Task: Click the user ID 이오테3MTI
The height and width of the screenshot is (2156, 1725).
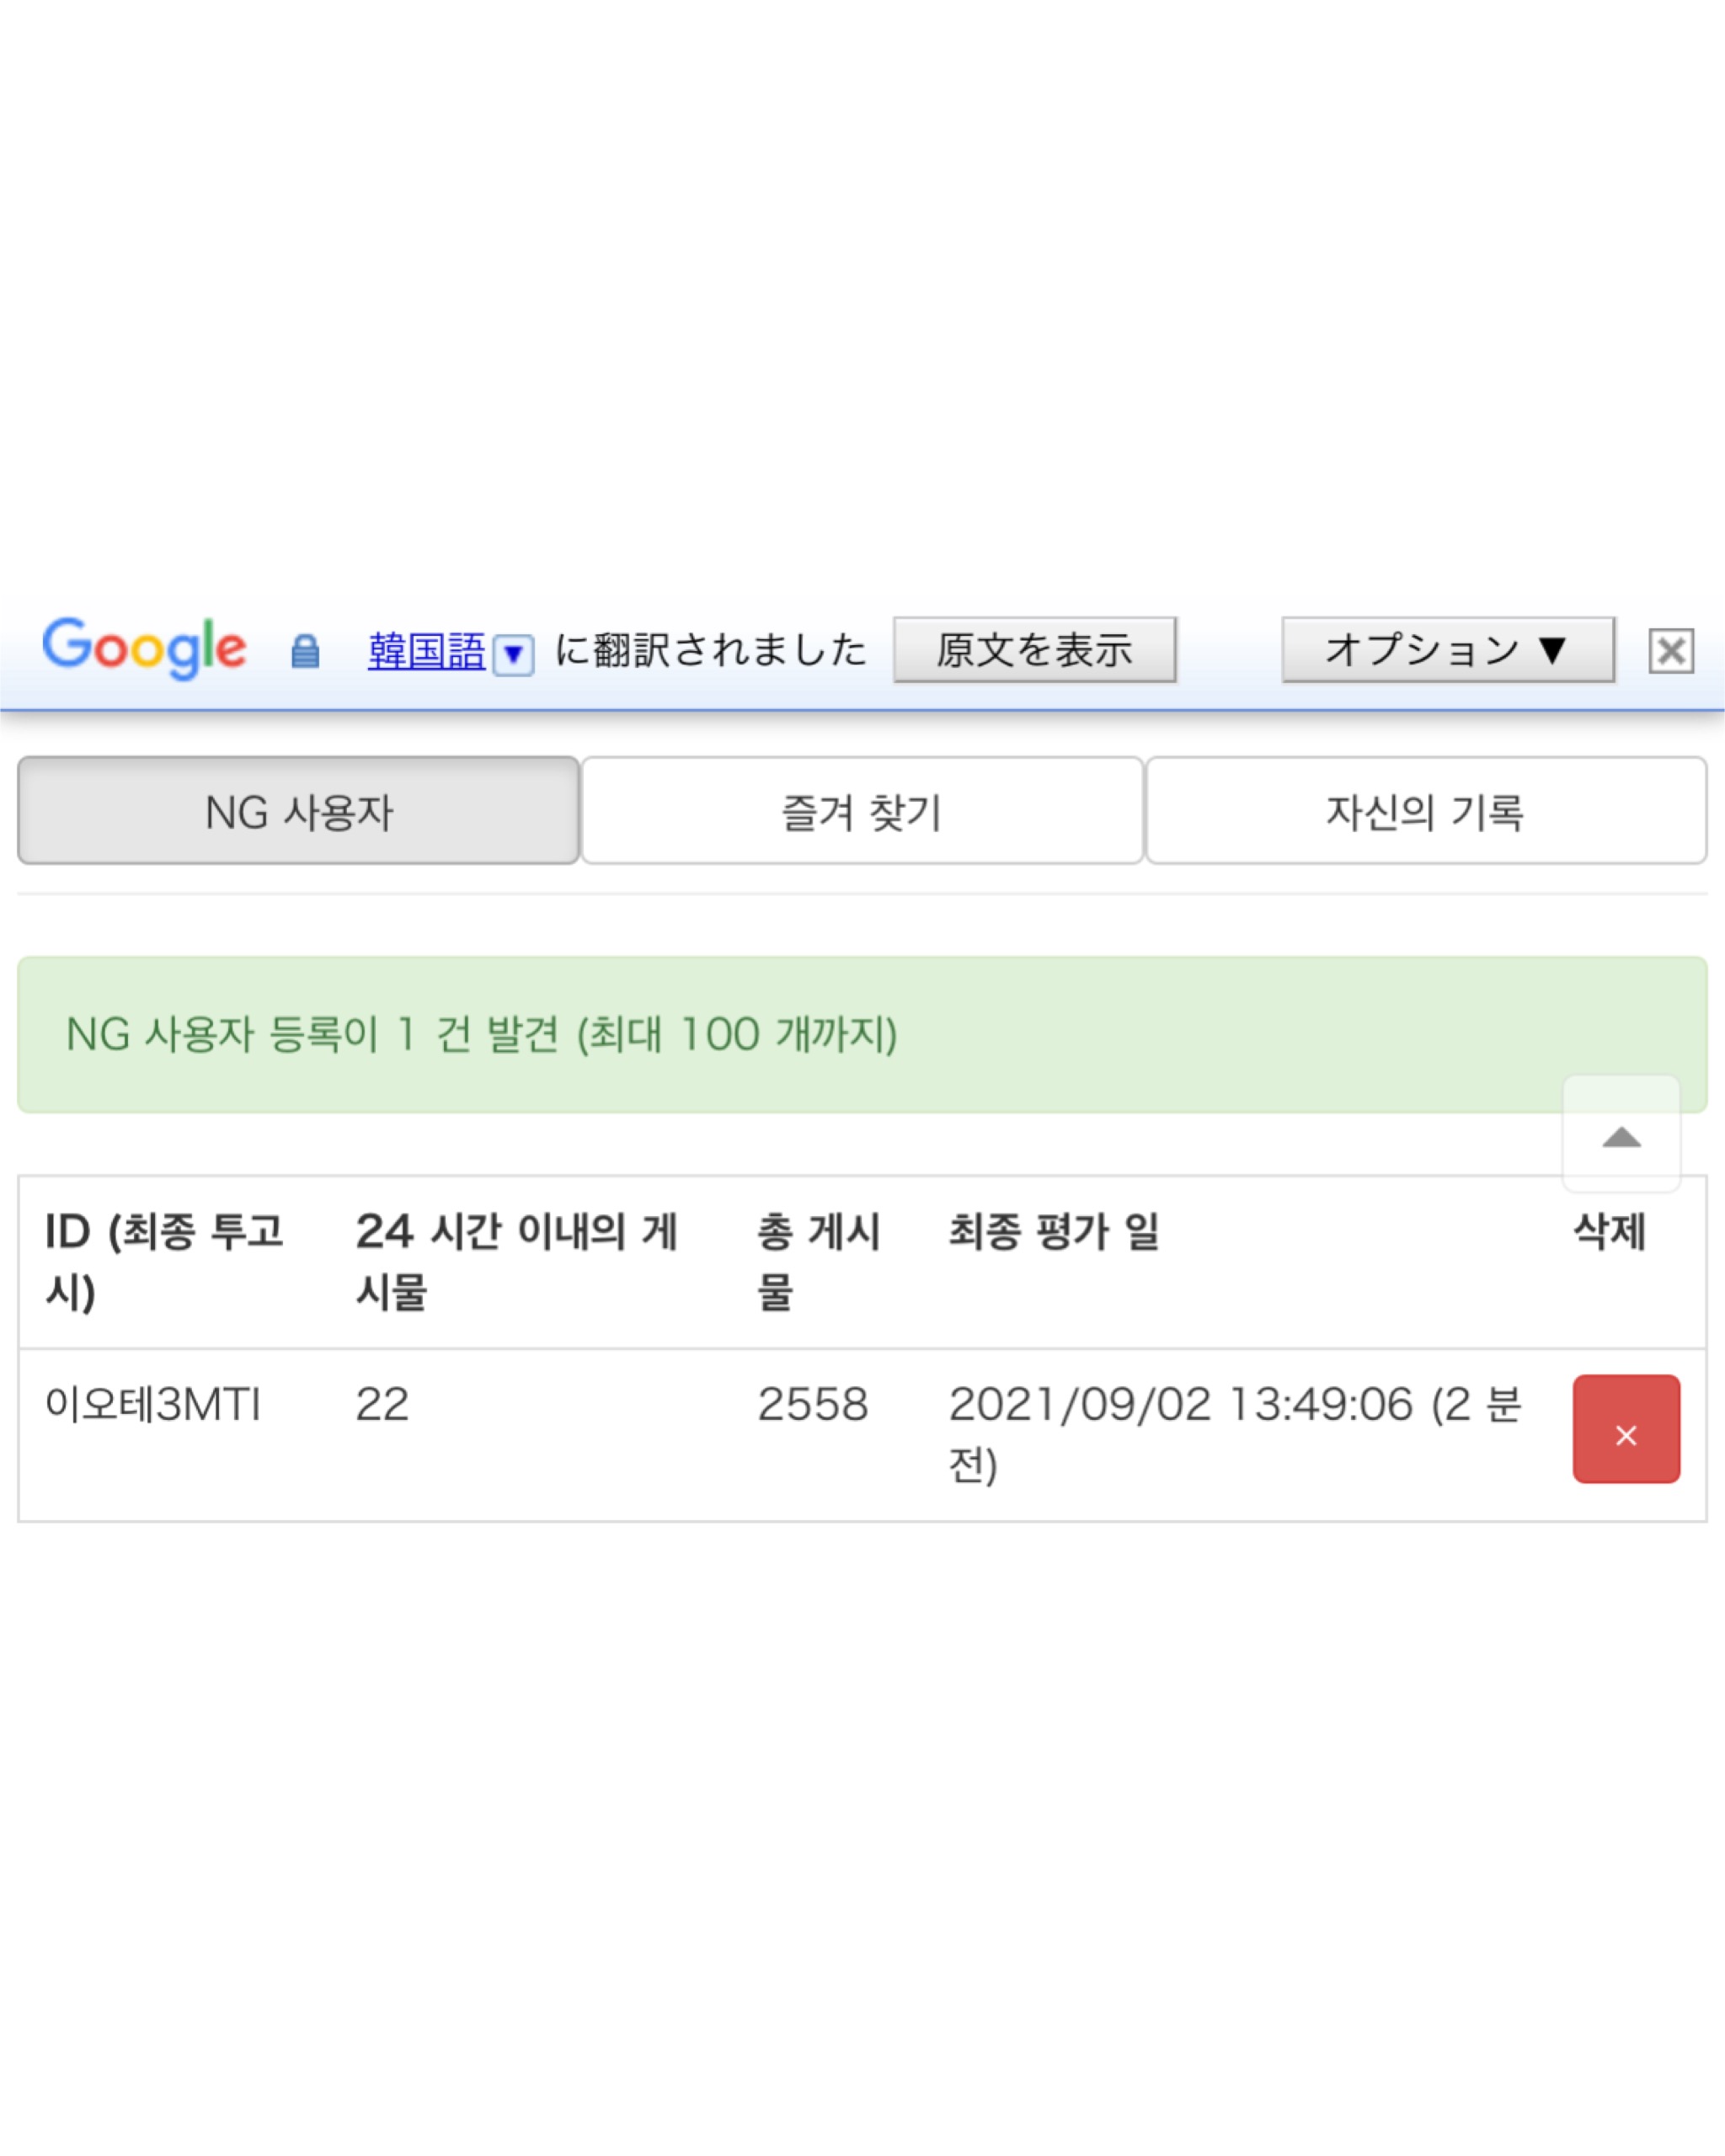Action: coord(153,1404)
